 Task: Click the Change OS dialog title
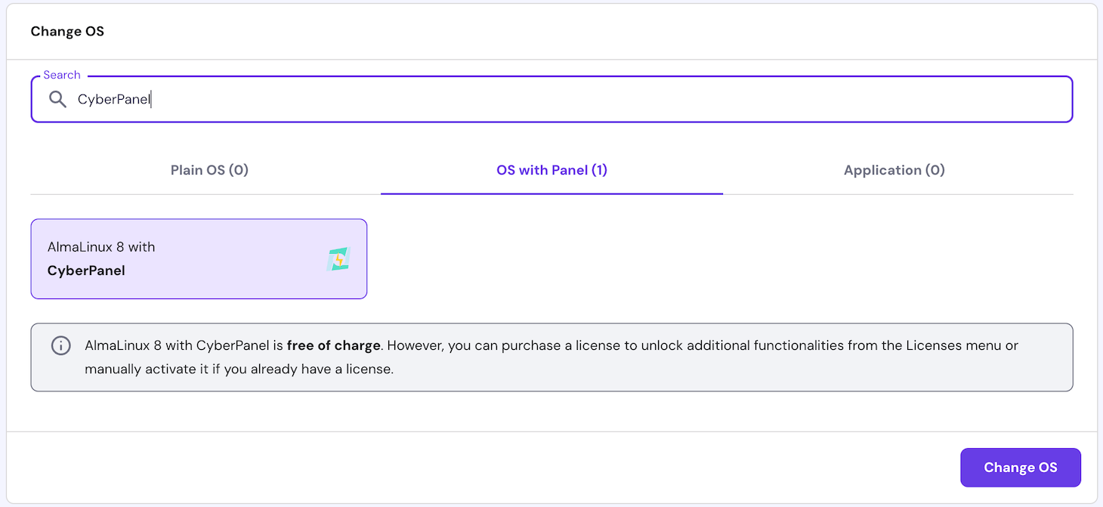tap(67, 31)
